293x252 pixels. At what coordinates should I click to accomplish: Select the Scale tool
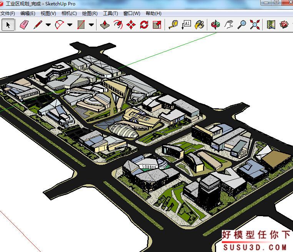[x=157, y=25]
